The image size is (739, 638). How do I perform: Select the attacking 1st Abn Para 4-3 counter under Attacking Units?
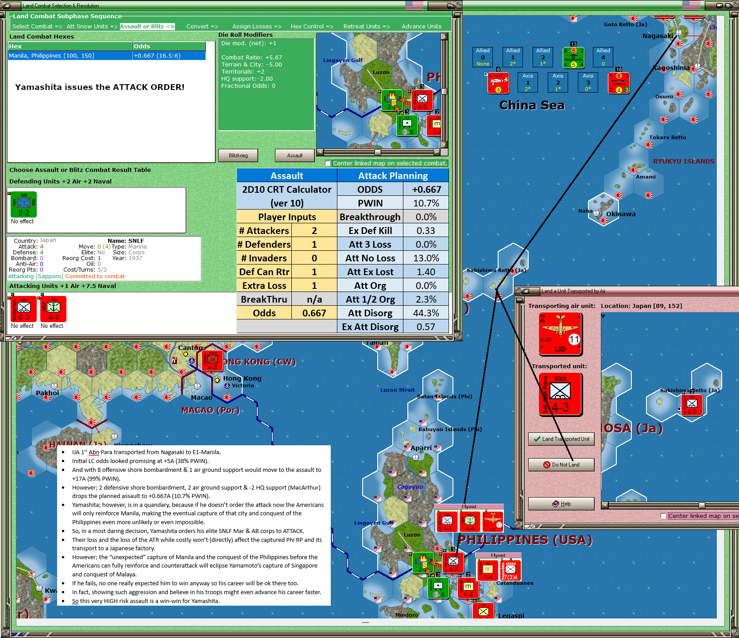pyautogui.click(x=24, y=309)
